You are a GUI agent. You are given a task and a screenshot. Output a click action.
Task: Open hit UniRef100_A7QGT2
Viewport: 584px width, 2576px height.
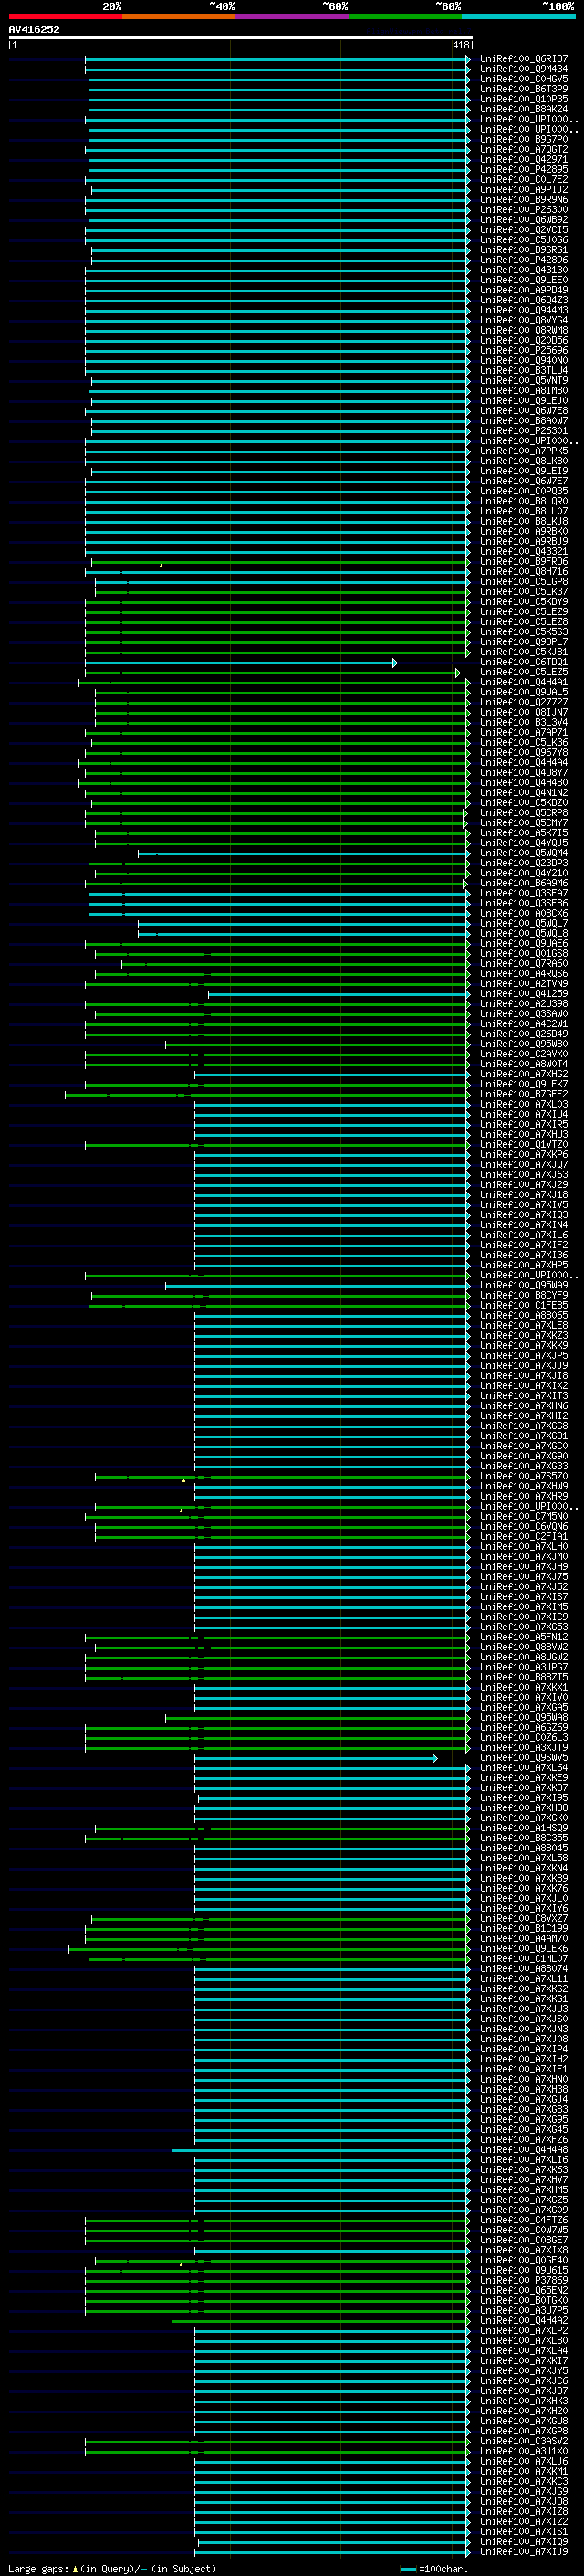click(x=524, y=150)
